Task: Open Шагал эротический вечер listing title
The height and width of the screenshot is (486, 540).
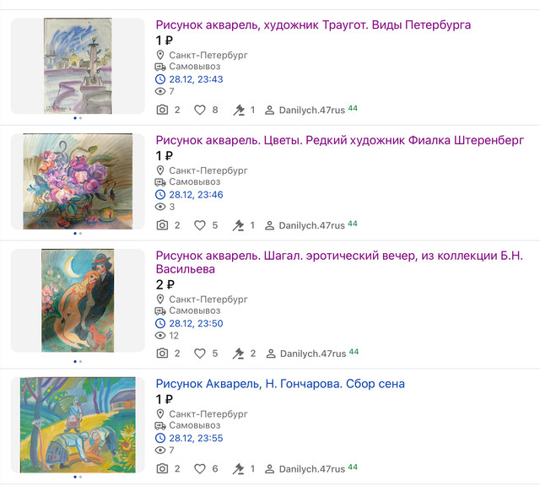Action: 339,262
